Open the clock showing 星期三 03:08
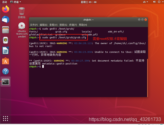The height and width of the screenshot is (125, 164). [x=89, y=2]
